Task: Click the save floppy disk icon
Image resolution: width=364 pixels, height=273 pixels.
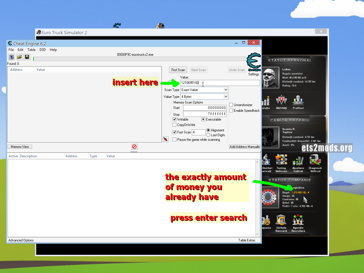Action: coord(27,57)
